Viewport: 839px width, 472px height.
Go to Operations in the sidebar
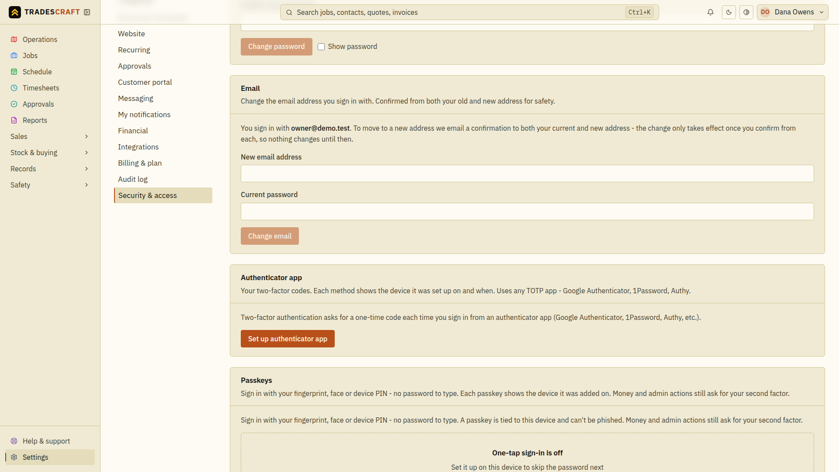(x=50, y=39)
